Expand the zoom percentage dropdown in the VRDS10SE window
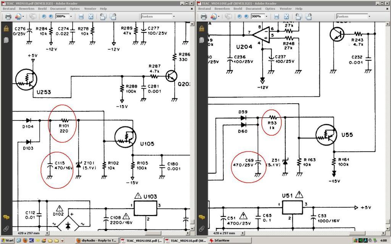The image size is (391, 244). 266,16
